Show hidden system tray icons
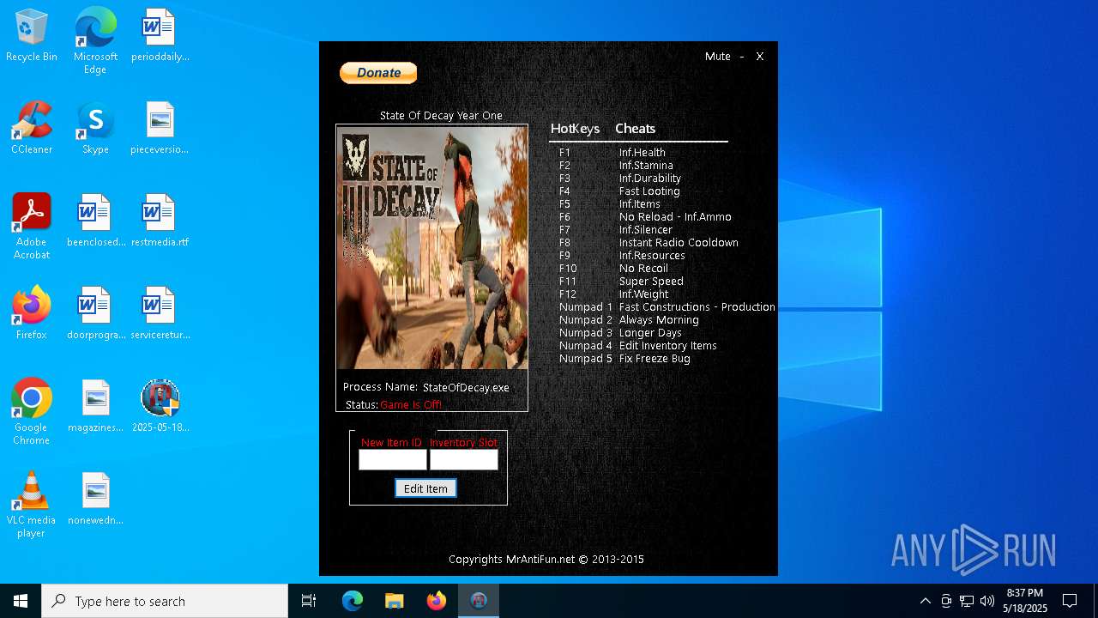Viewport: 1098px width, 618px height. pyautogui.click(x=925, y=601)
